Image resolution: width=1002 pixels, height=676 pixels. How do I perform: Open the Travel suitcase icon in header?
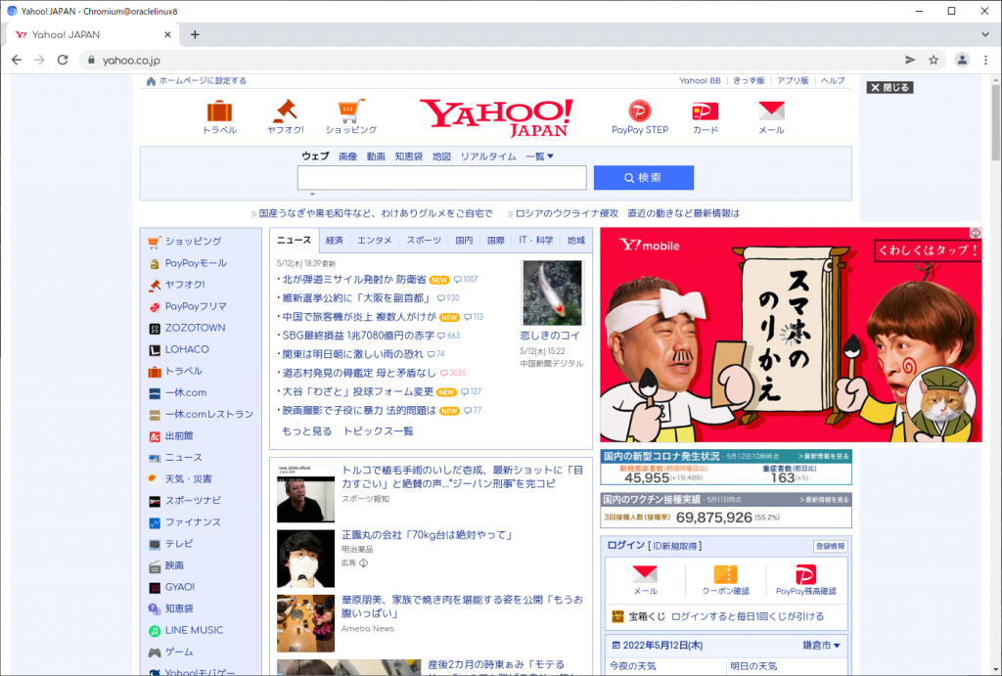coord(219,112)
